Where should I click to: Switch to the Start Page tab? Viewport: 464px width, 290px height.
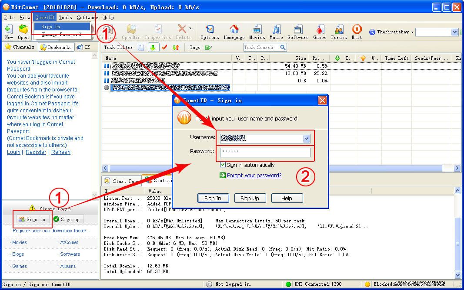coord(121,181)
